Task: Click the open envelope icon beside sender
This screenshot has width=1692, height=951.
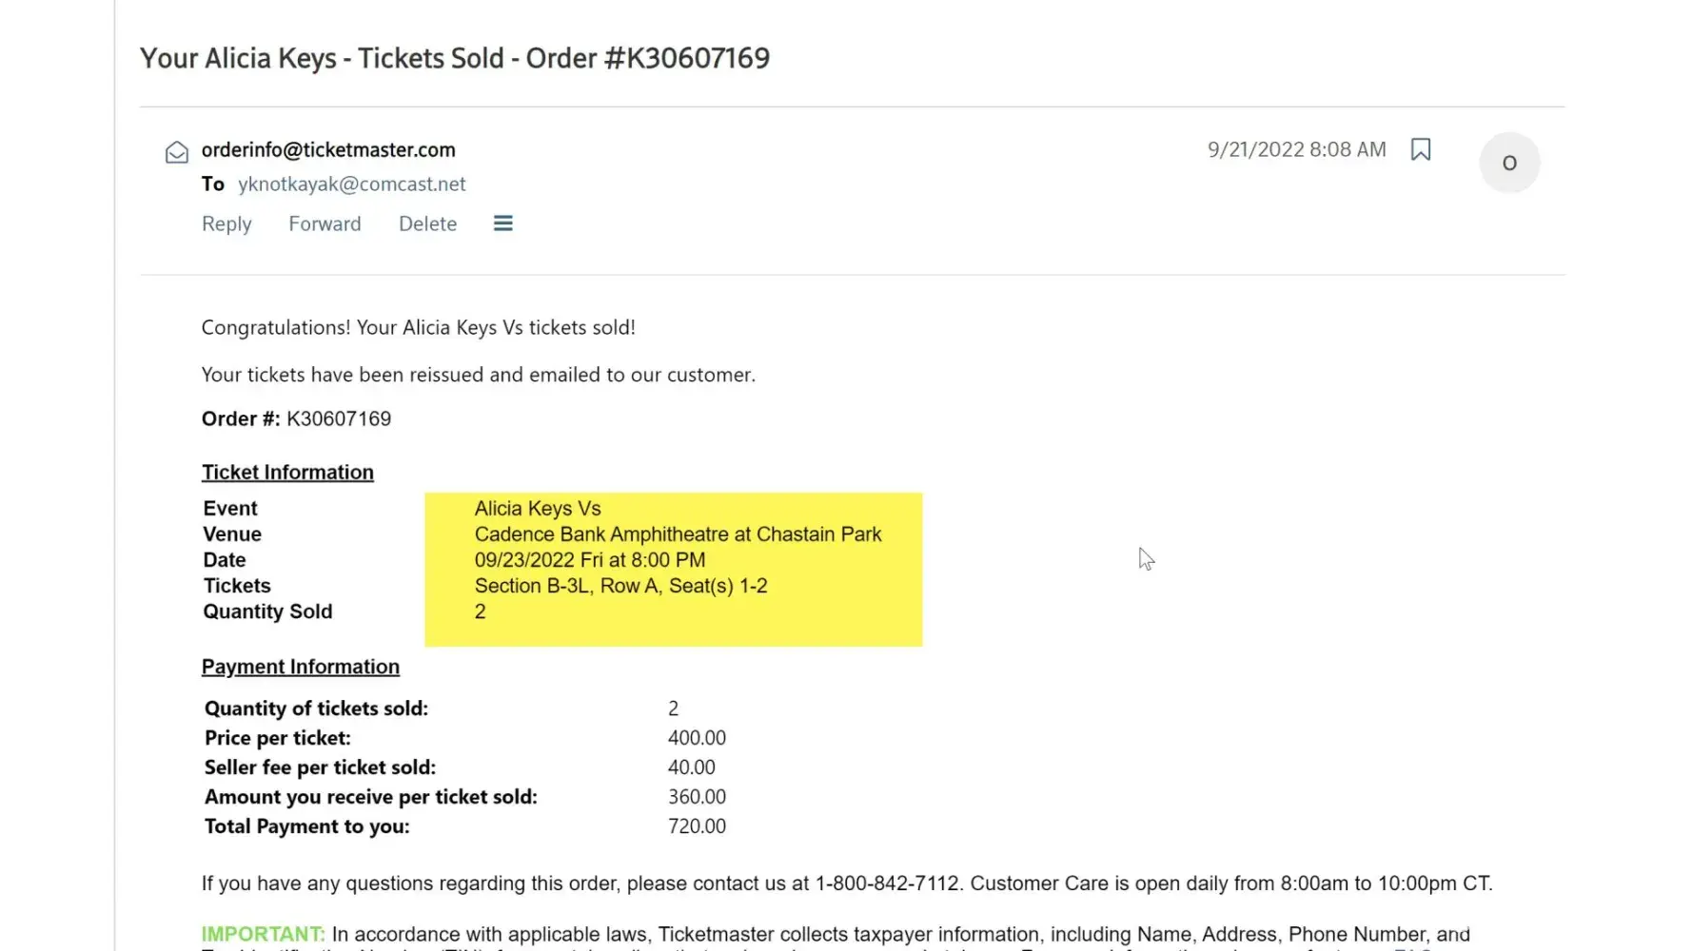Action: [x=177, y=152]
